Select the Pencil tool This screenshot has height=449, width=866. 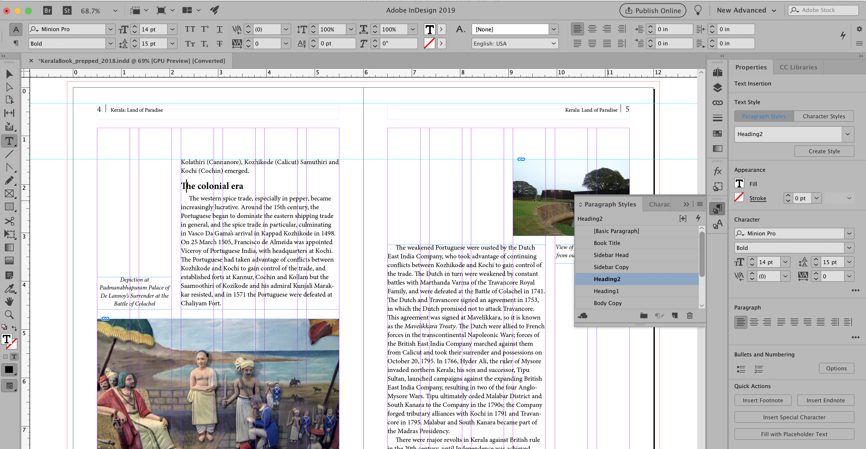tap(9, 181)
